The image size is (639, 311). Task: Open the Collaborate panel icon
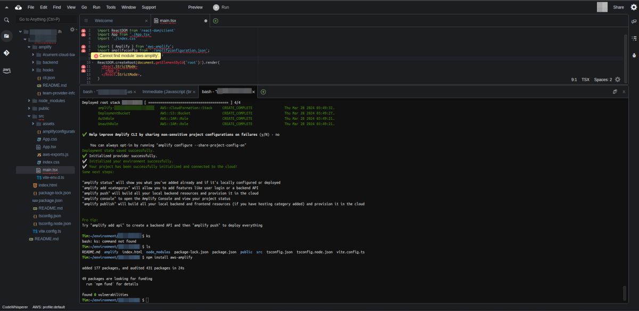click(x=634, y=21)
